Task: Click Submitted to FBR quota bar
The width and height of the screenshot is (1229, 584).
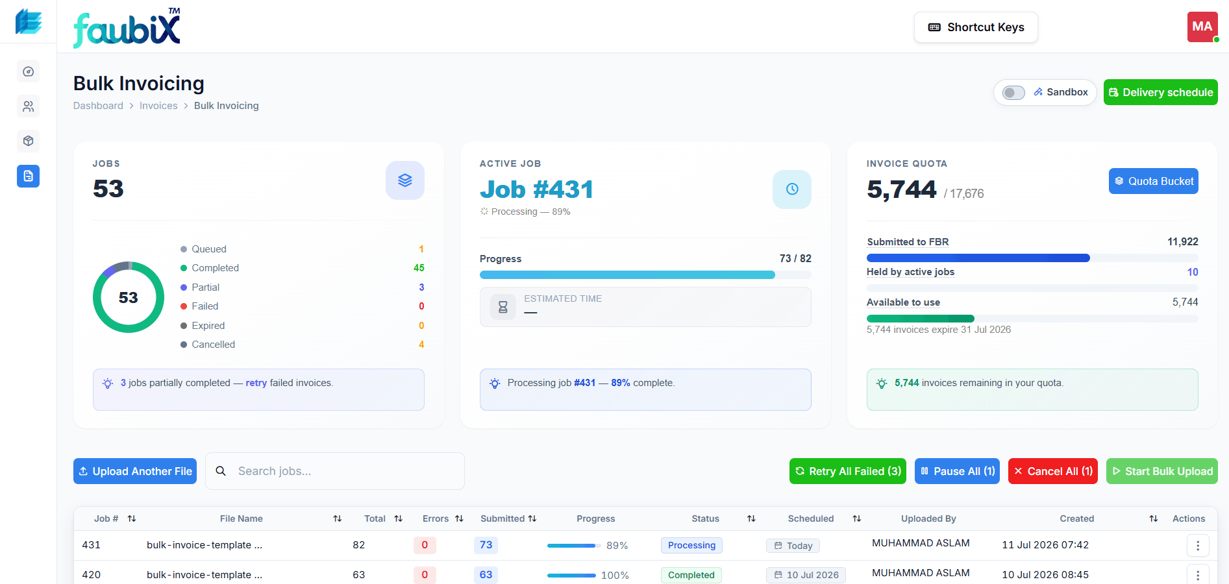Action: [x=1032, y=258]
